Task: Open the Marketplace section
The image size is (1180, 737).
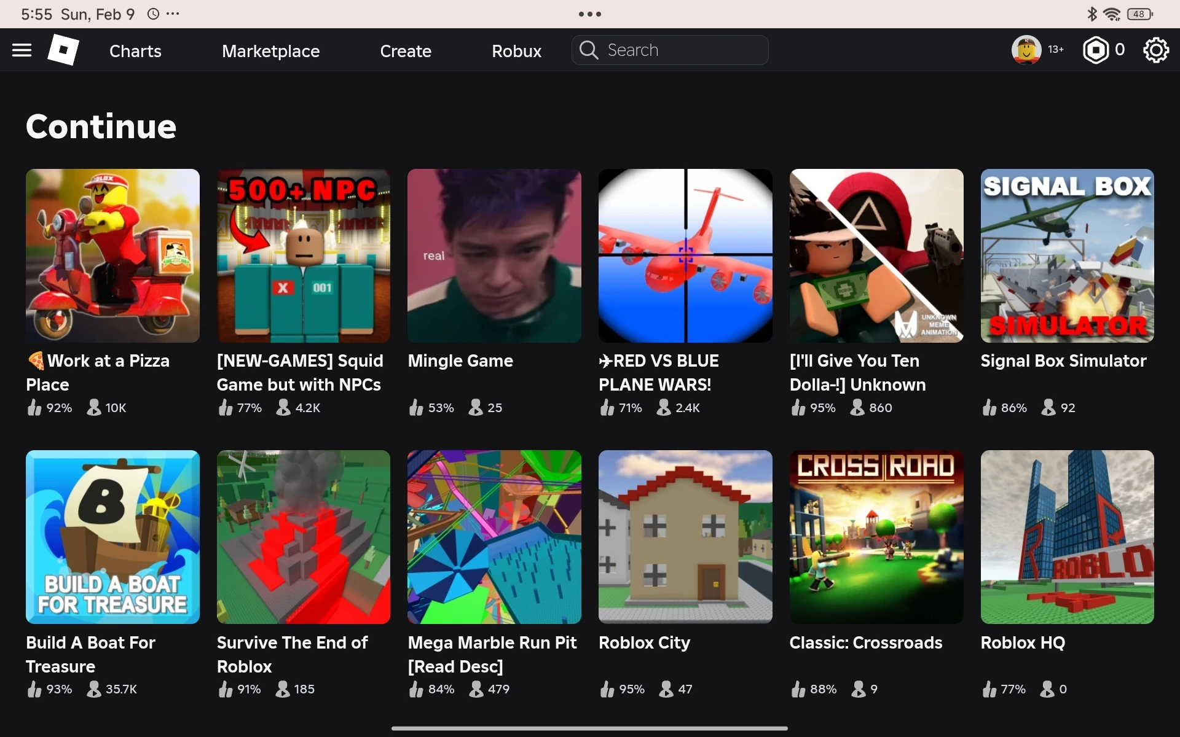Action: (x=270, y=51)
